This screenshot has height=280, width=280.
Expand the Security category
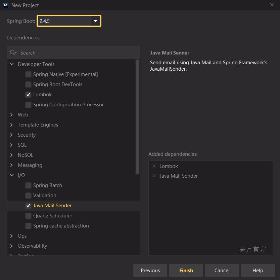[12, 135]
